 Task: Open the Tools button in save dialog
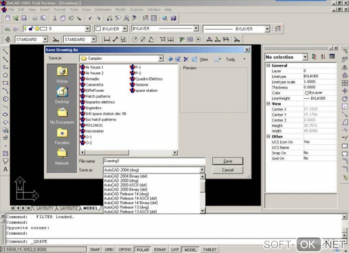pos(230,59)
